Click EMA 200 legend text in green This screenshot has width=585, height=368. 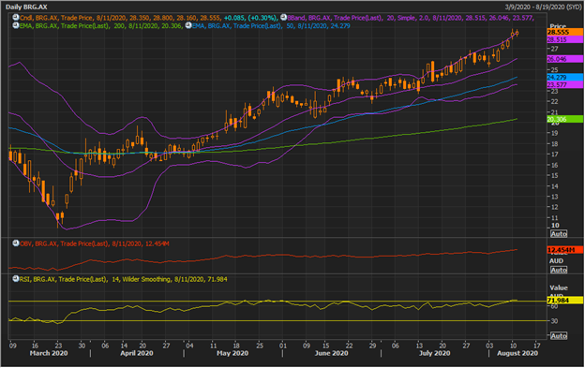pyautogui.click(x=101, y=25)
